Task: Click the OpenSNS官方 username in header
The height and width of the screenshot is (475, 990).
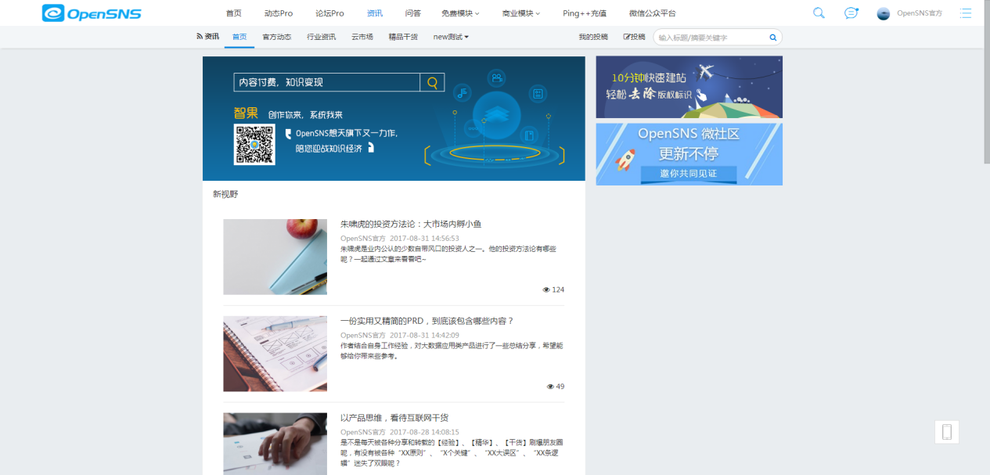Action: (920, 13)
